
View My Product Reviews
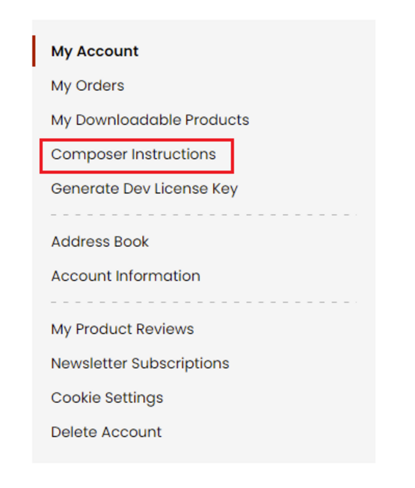click(x=122, y=329)
